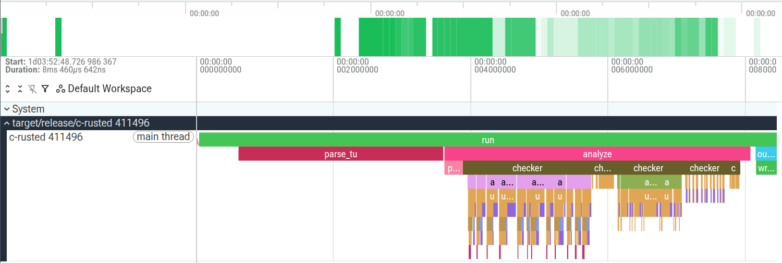Click the 002000000 time axis label
782x263 pixels.
357,70
